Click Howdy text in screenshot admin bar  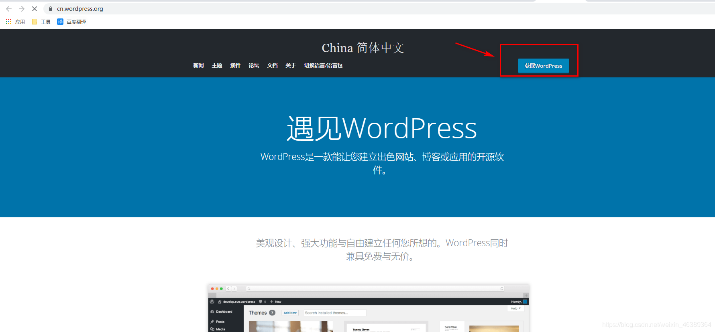(516, 302)
